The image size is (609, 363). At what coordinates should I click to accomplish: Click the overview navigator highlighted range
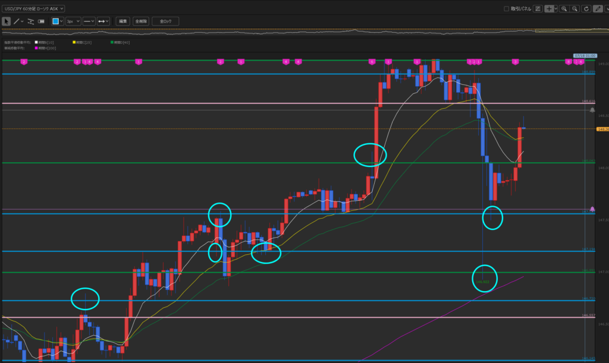pos(572,31)
